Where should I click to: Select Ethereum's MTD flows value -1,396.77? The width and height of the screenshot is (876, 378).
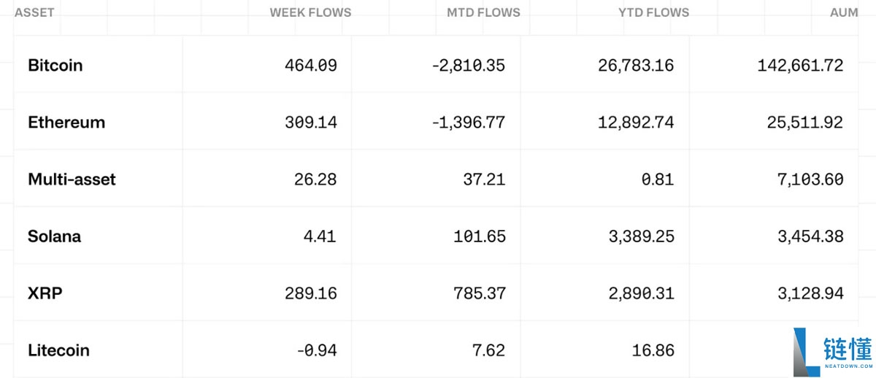[x=468, y=123]
